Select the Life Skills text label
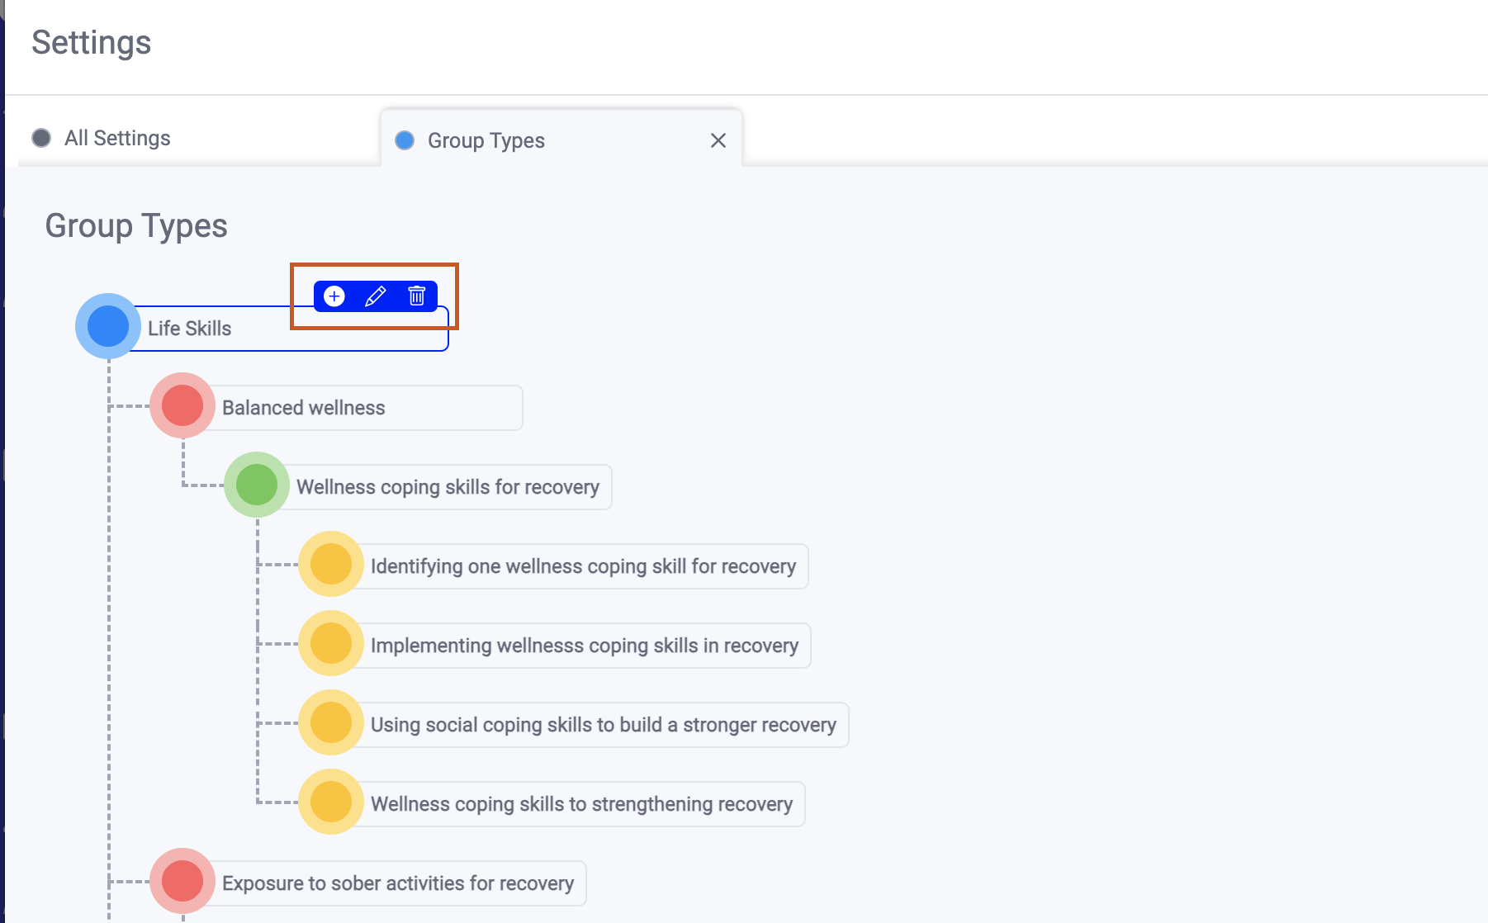 click(x=188, y=328)
